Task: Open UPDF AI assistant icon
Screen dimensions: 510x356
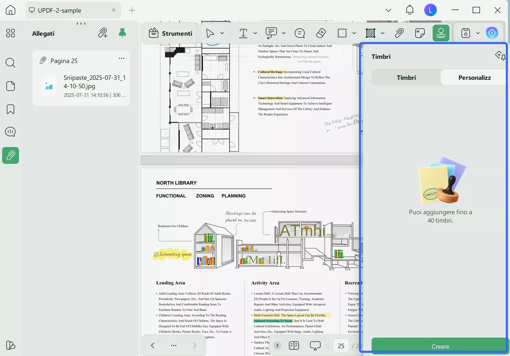Action: point(492,33)
